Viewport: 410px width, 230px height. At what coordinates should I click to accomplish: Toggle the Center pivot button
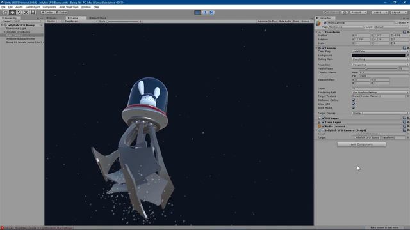coord(47,12)
